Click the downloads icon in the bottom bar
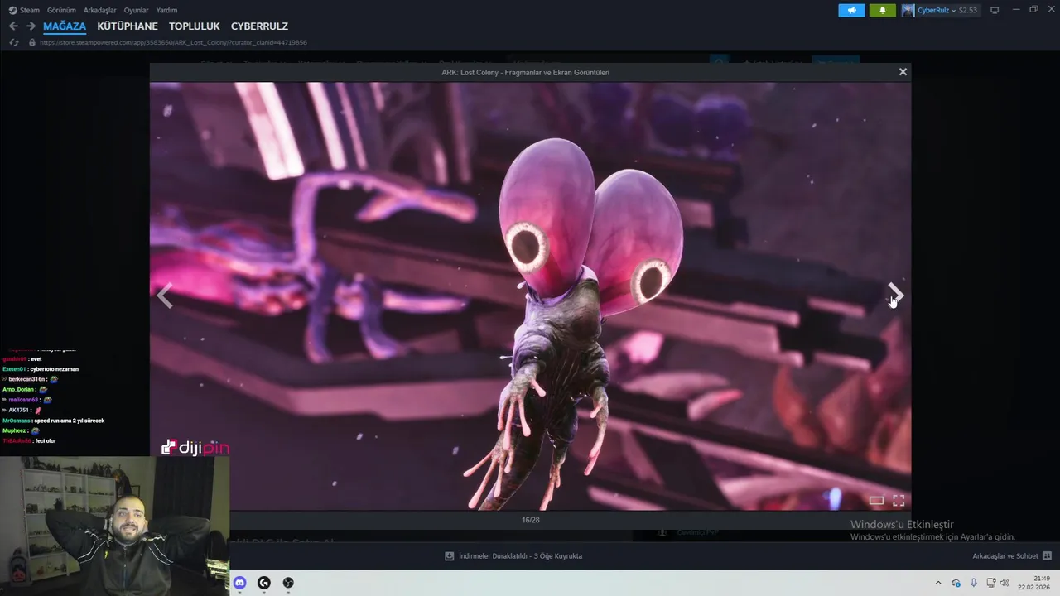Image resolution: width=1060 pixels, height=596 pixels. click(x=450, y=556)
